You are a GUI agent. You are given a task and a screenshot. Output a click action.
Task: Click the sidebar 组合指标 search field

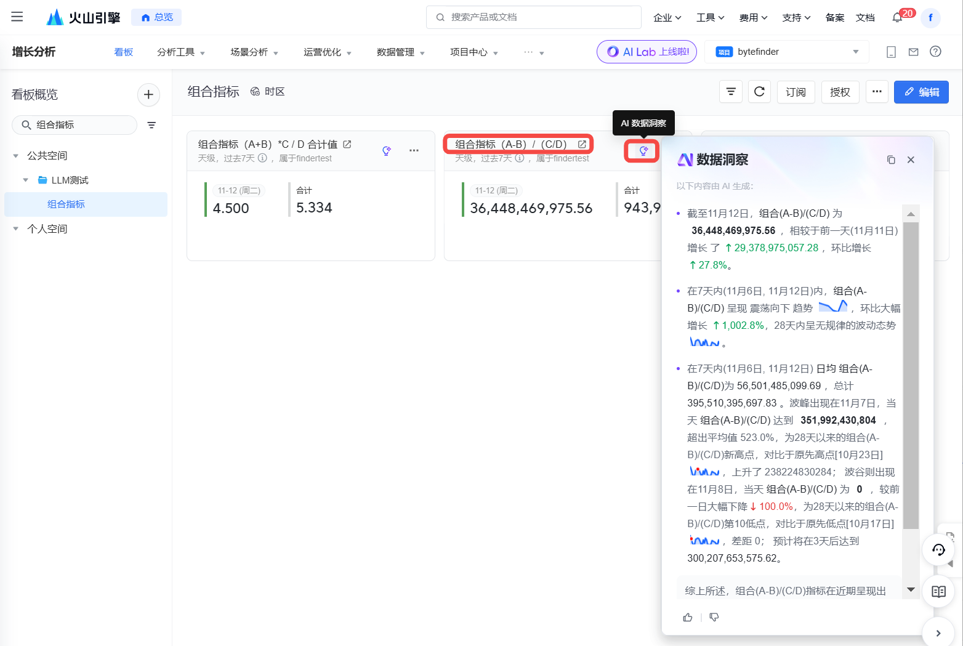[75, 125]
